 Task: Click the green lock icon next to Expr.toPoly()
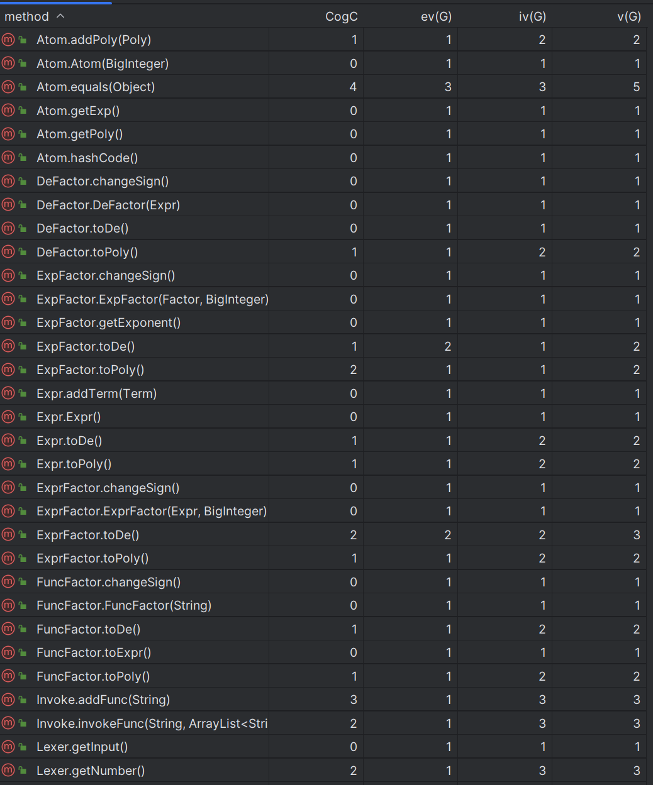(x=23, y=464)
